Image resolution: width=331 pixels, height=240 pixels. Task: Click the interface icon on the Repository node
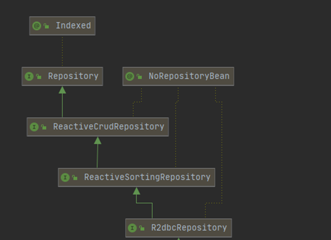coord(29,77)
